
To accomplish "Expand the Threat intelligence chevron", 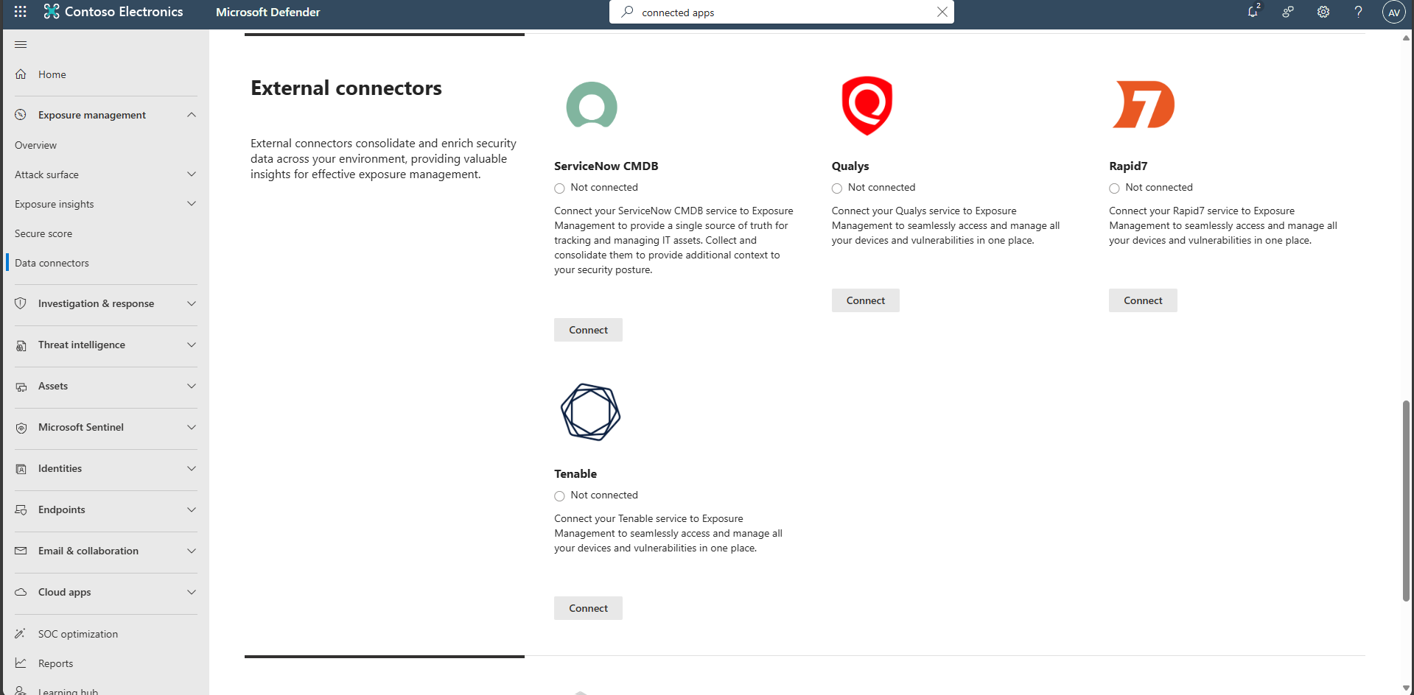I will [x=192, y=345].
